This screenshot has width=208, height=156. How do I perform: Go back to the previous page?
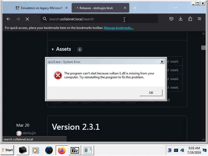9,19
